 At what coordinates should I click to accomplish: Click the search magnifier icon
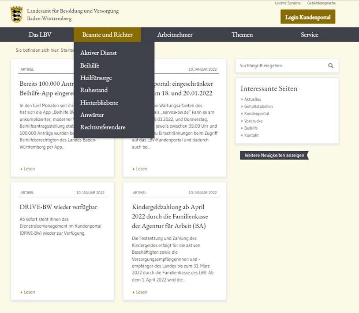coord(331,66)
